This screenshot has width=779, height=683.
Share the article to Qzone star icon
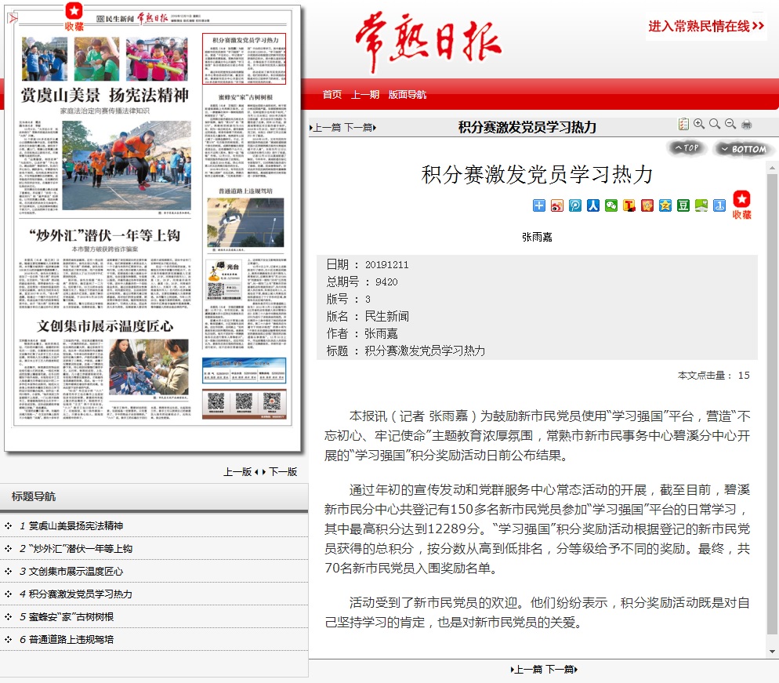click(x=665, y=205)
